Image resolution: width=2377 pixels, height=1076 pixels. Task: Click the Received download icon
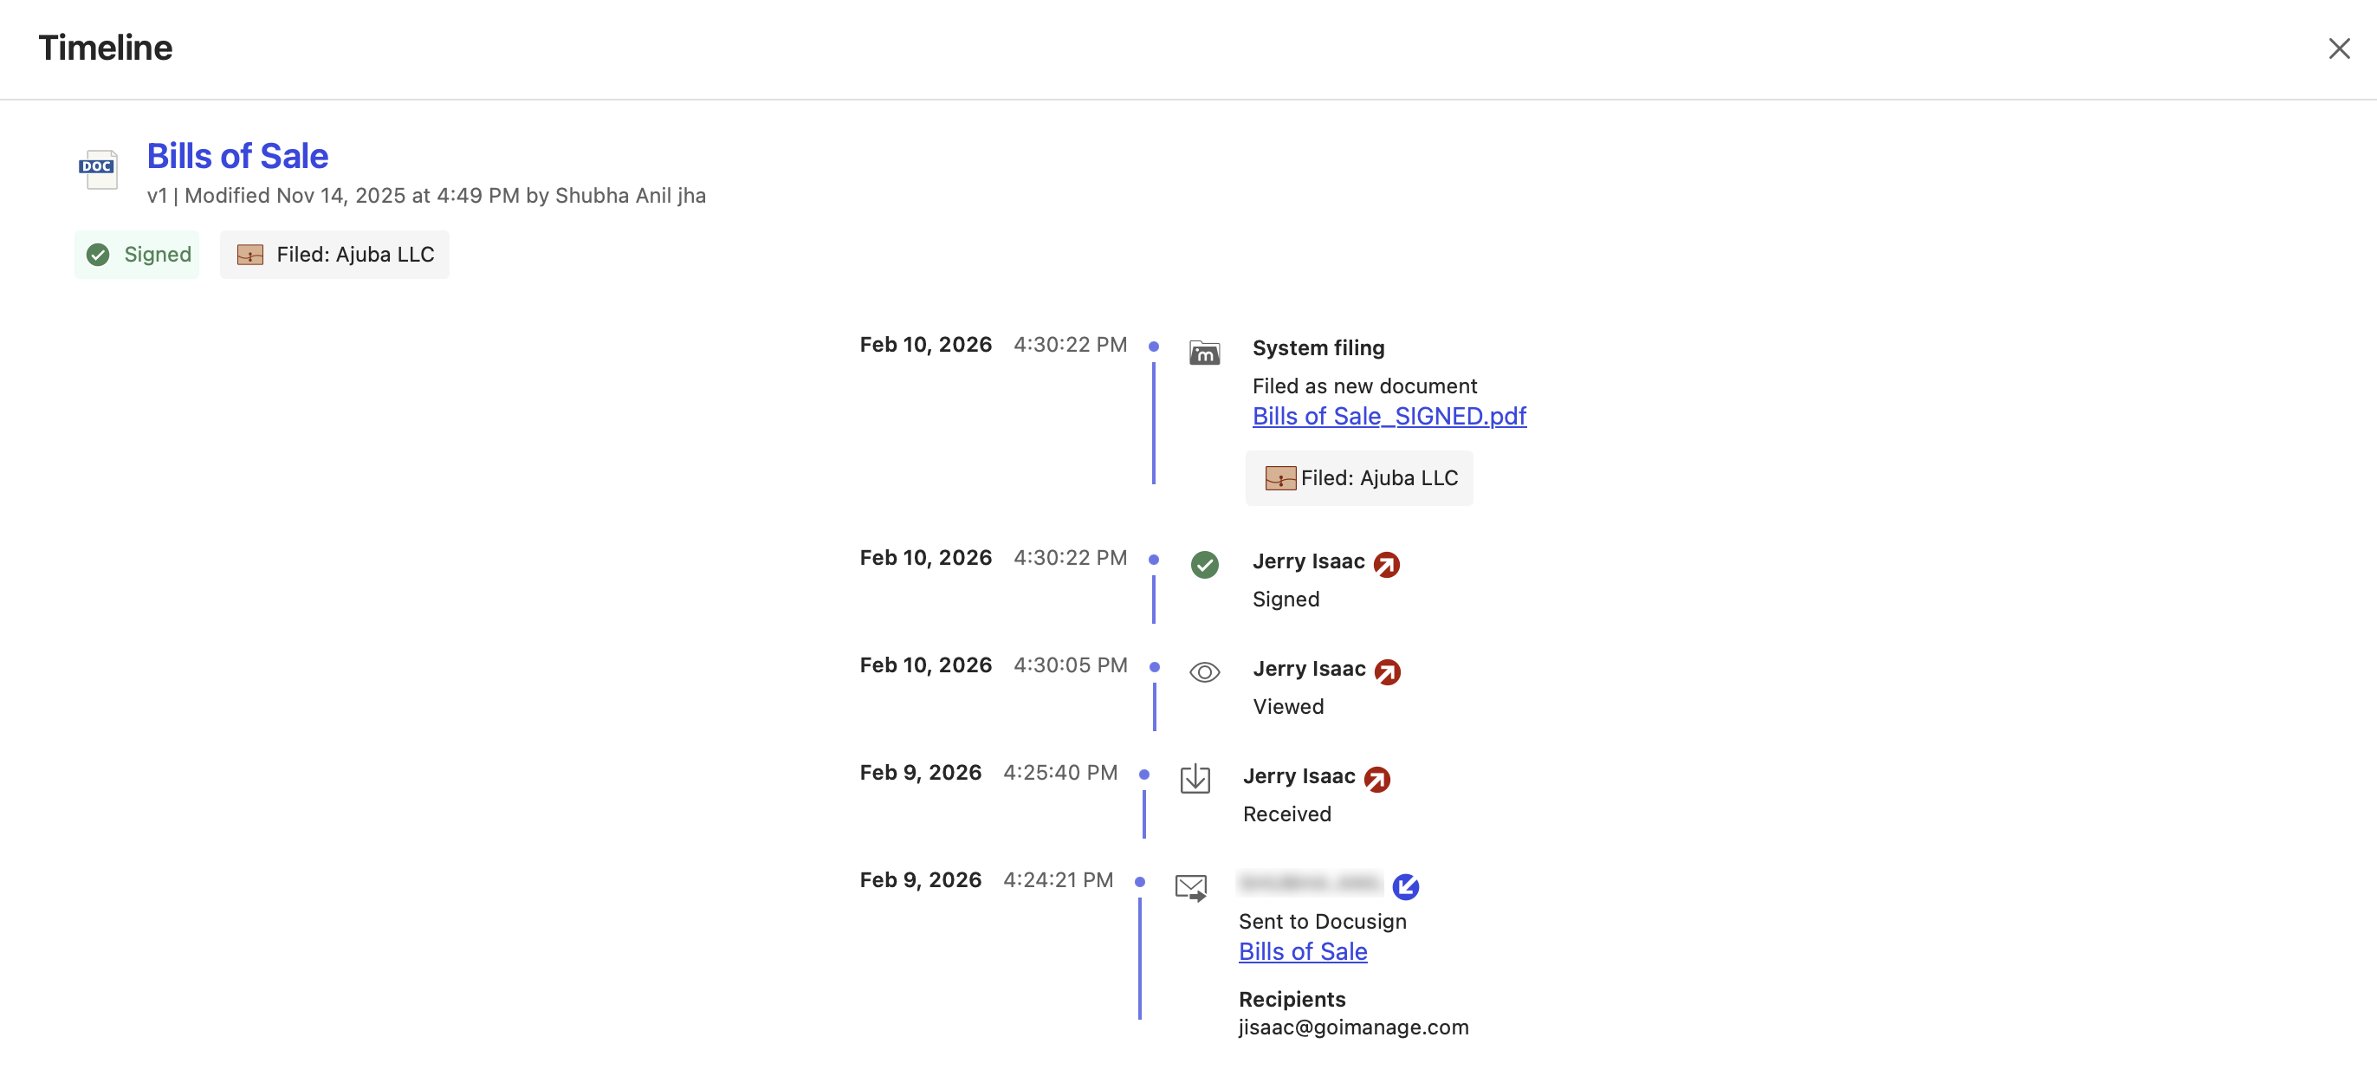pyautogui.click(x=1195, y=779)
